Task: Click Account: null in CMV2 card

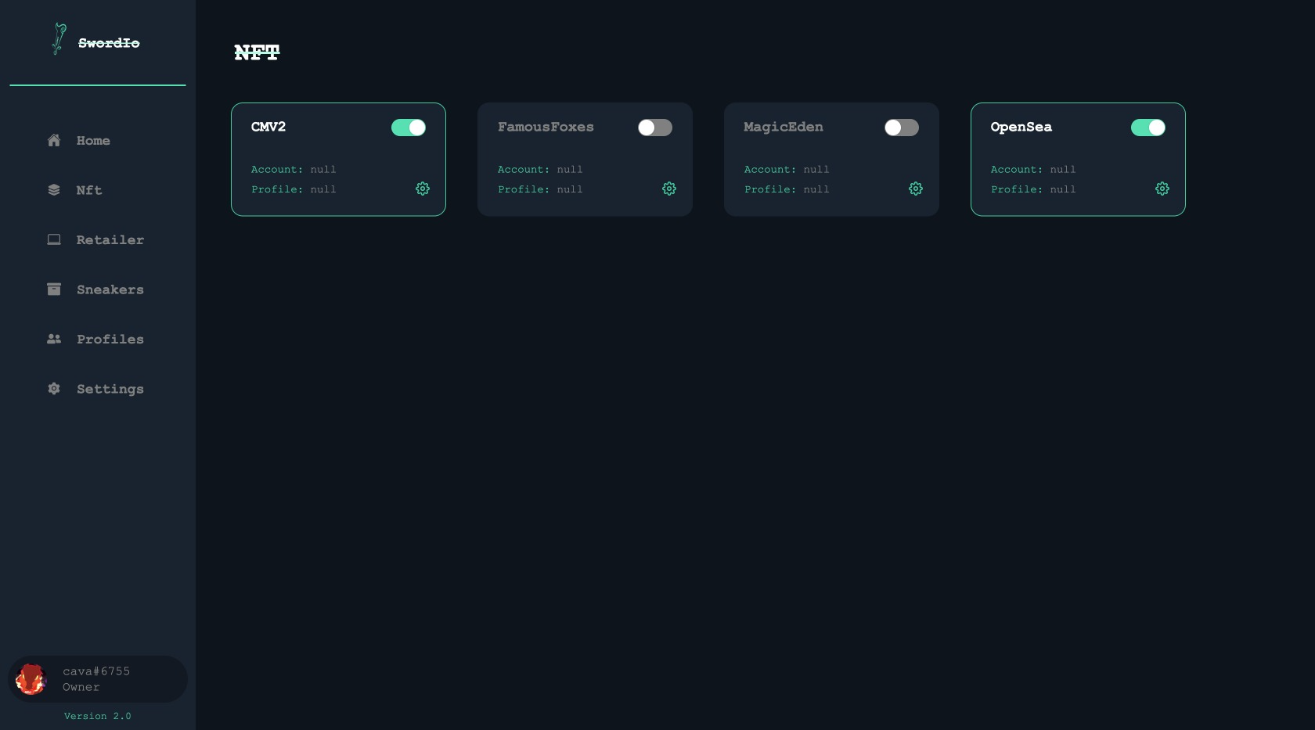Action: (294, 169)
